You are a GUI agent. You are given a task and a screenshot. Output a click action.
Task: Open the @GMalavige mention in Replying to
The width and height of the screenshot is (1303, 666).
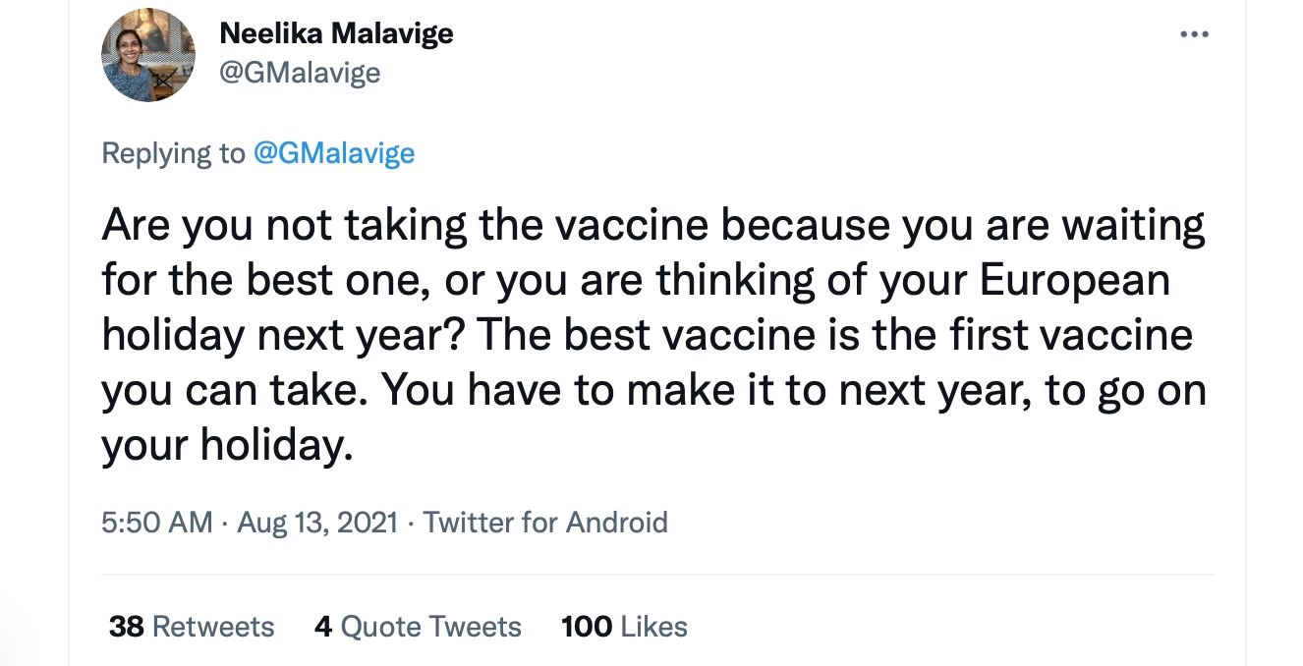(334, 153)
